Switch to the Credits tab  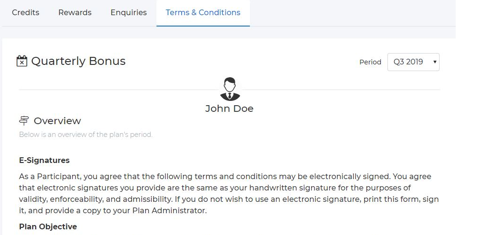26,13
